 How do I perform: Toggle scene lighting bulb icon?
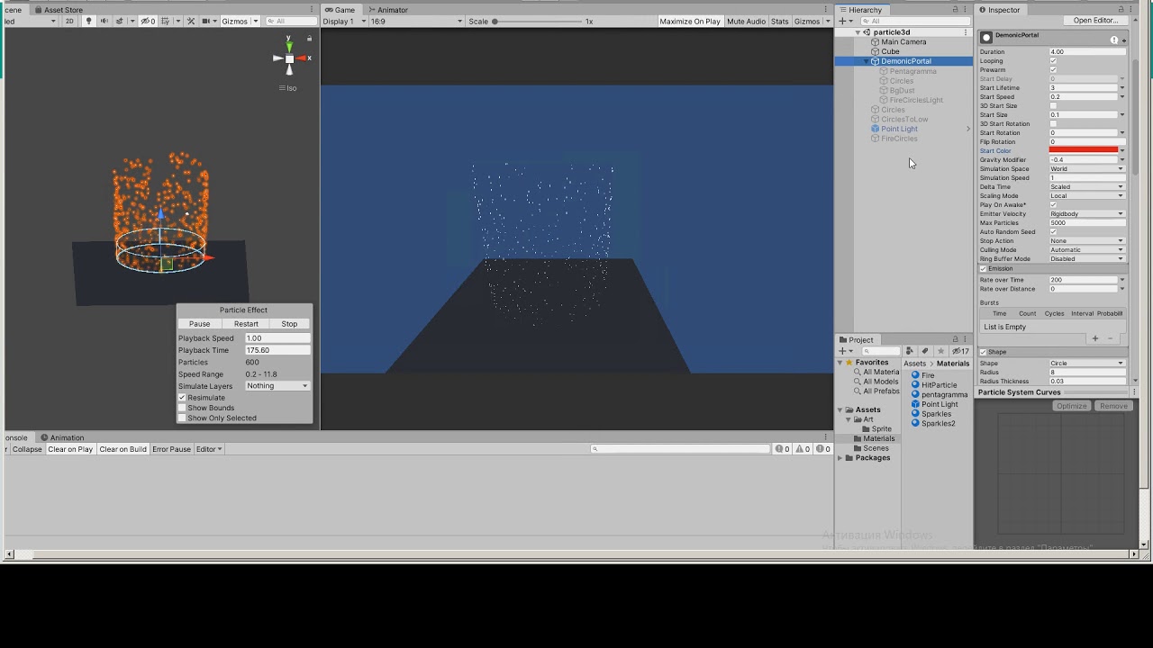[88, 21]
